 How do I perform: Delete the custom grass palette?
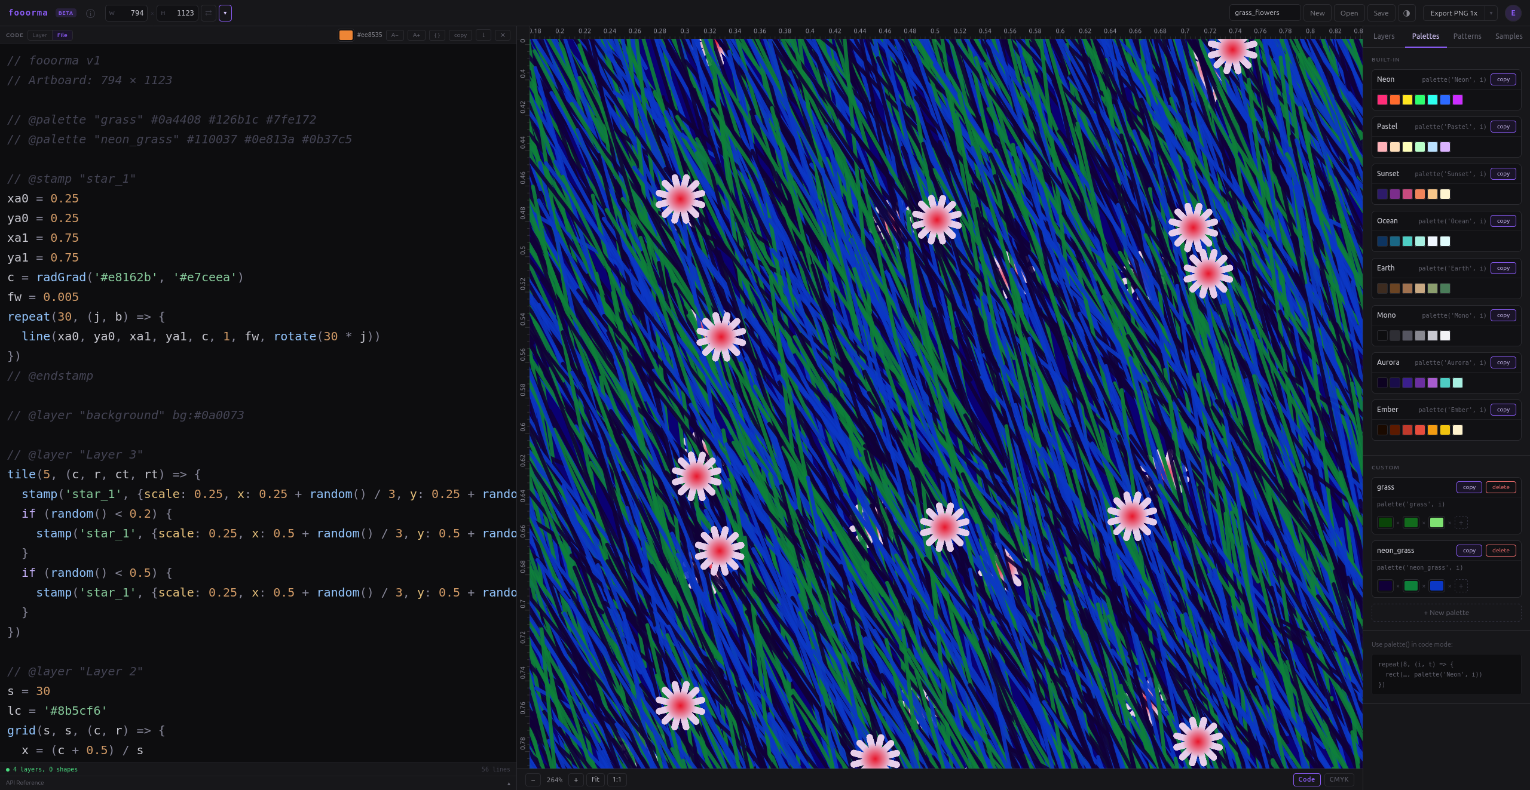[x=1501, y=487]
